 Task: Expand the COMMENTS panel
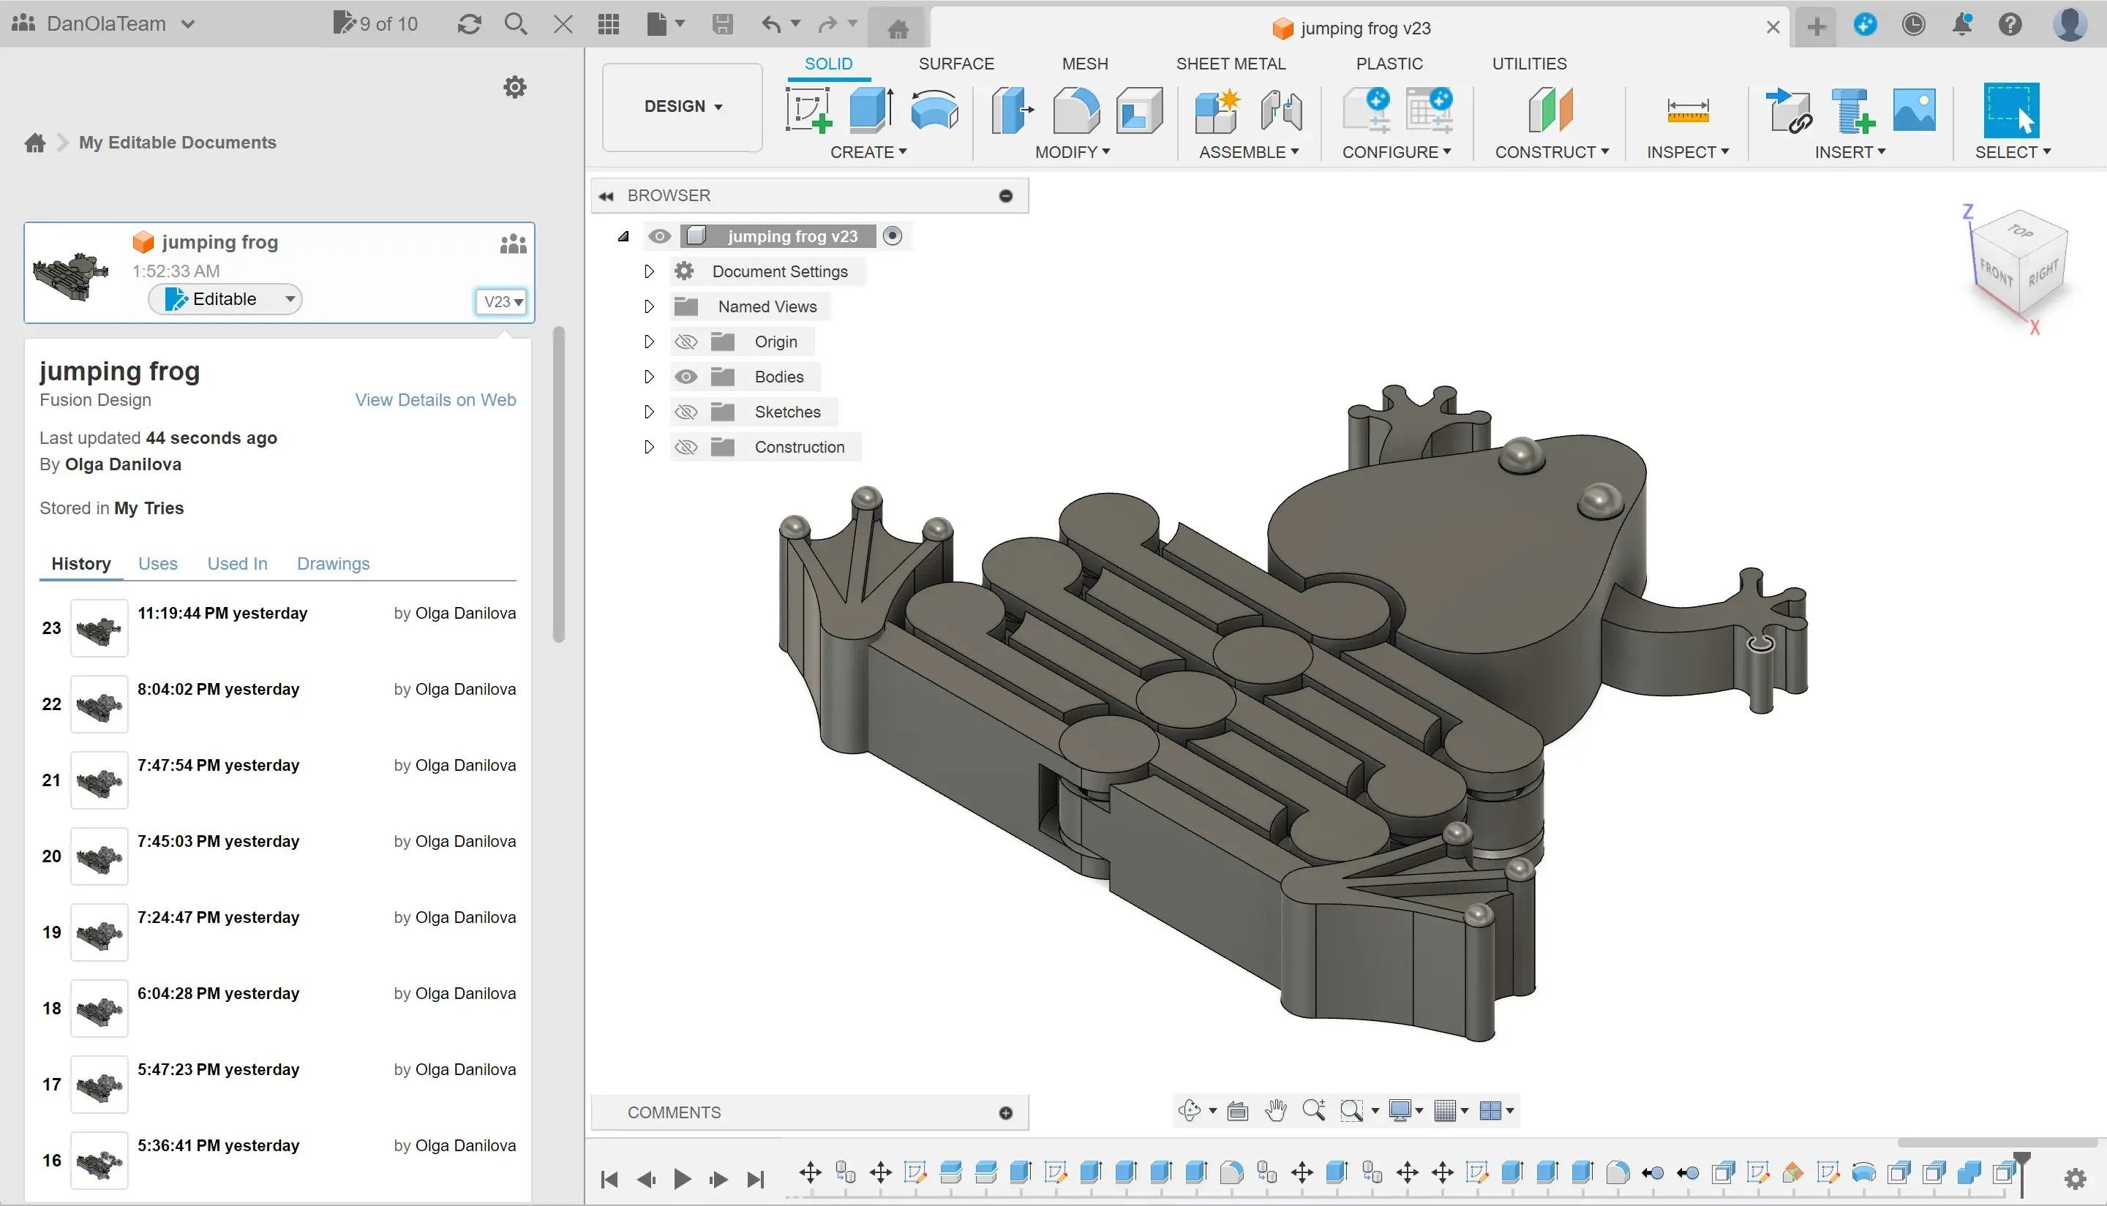(x=1006, y=1113)
